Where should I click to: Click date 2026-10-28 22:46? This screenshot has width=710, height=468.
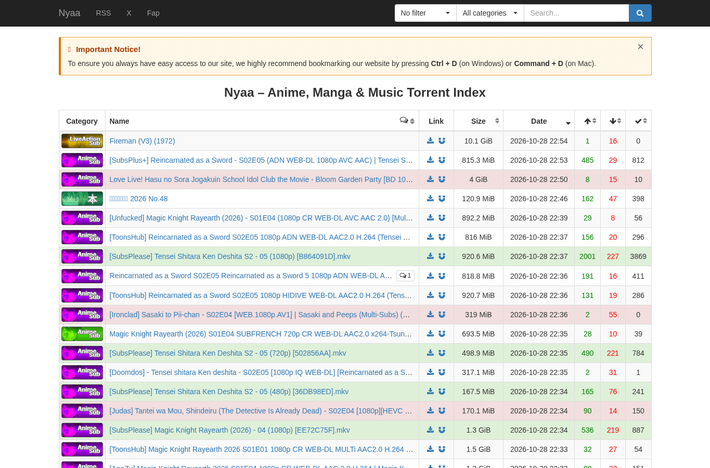point(539,199)
